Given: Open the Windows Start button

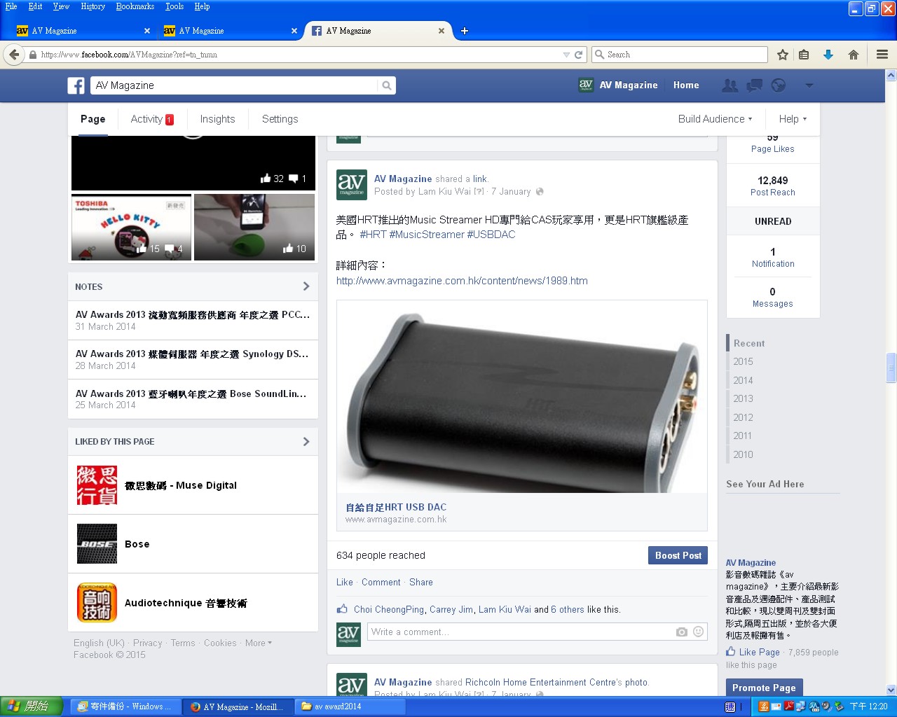Looking at the screenshot, I should pos(32,706).
